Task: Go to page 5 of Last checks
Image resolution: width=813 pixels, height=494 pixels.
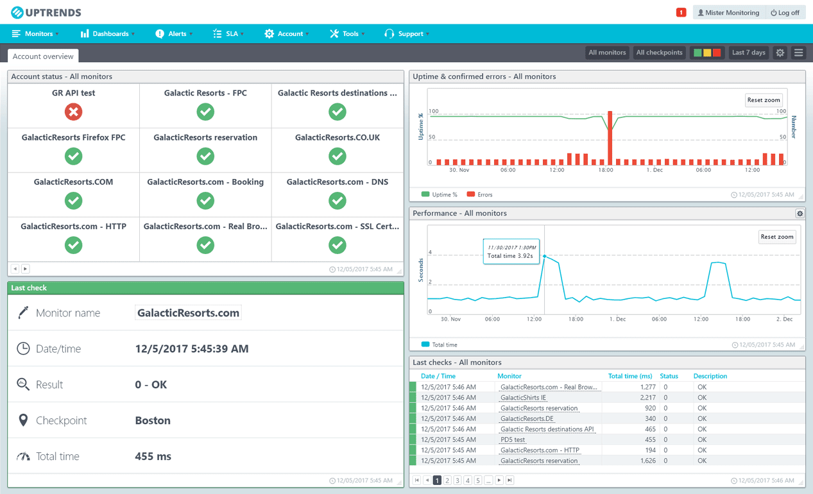Action: tap(478, 480)
